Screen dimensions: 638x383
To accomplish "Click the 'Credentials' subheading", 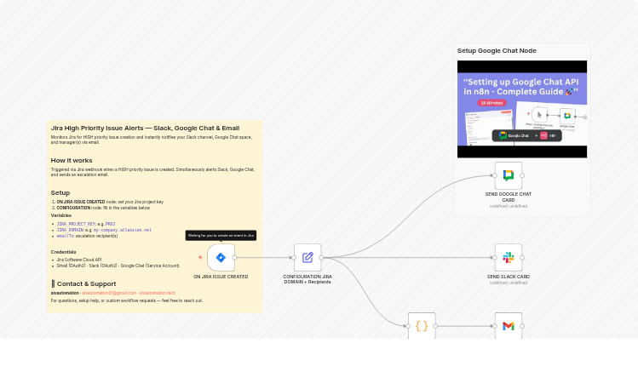I will (x=64, y=252).
